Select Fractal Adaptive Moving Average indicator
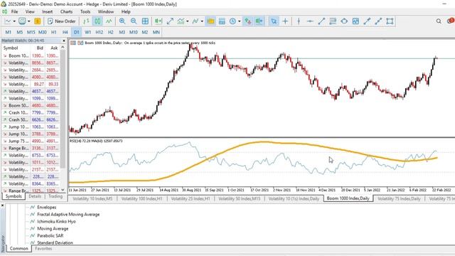 (x=68, y=214)
